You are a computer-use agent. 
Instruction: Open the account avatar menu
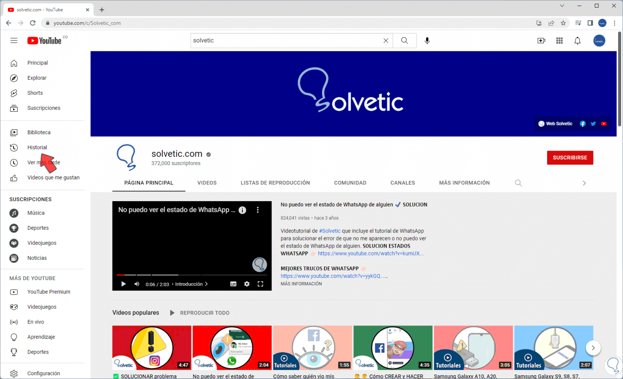[599, 40]
